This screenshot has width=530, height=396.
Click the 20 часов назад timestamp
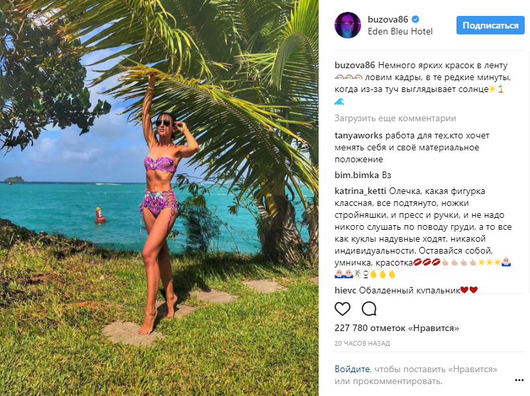pos(362,344)
